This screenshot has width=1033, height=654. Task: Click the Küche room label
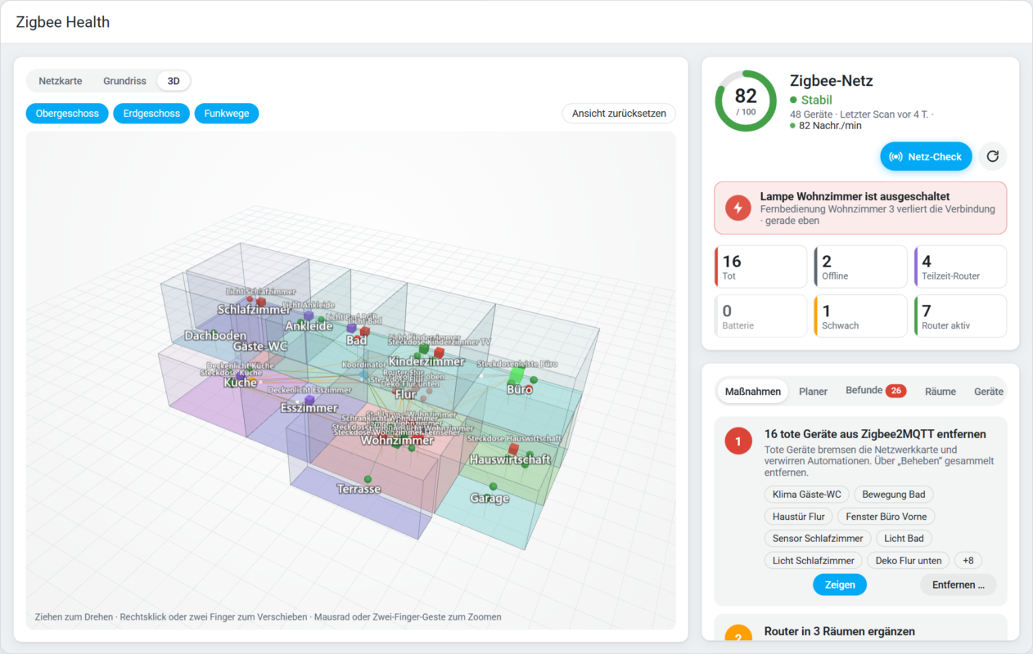(240, 383)
